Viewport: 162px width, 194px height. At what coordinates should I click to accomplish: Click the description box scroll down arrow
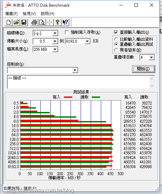[x=152, y=85]
